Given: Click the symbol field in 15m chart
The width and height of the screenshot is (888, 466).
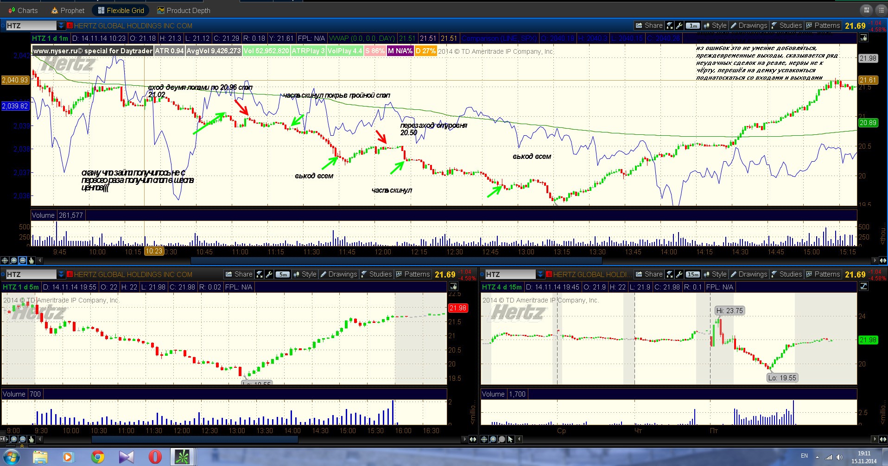Looking at the screenshot, I should point(510,274).
